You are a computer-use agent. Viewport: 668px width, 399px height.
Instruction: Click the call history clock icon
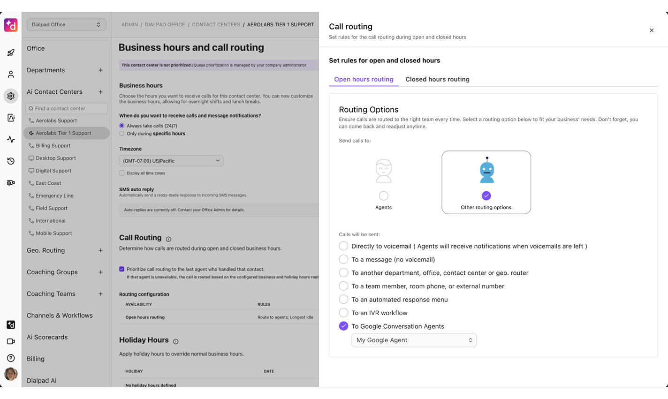click(10, 161)
